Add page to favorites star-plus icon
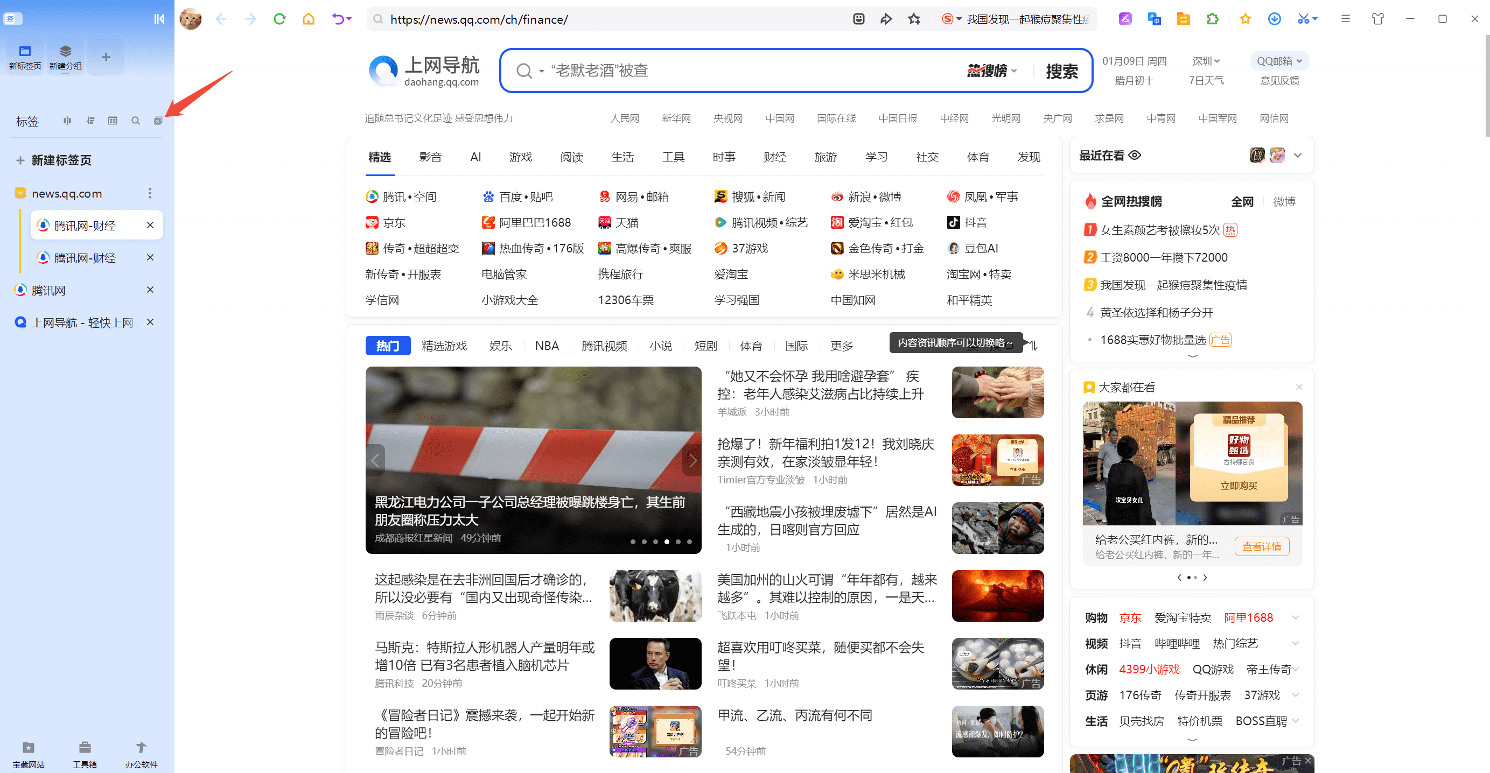Viewport: 1490px width, 773px height. pyautogui.click(x=914, y=19)
